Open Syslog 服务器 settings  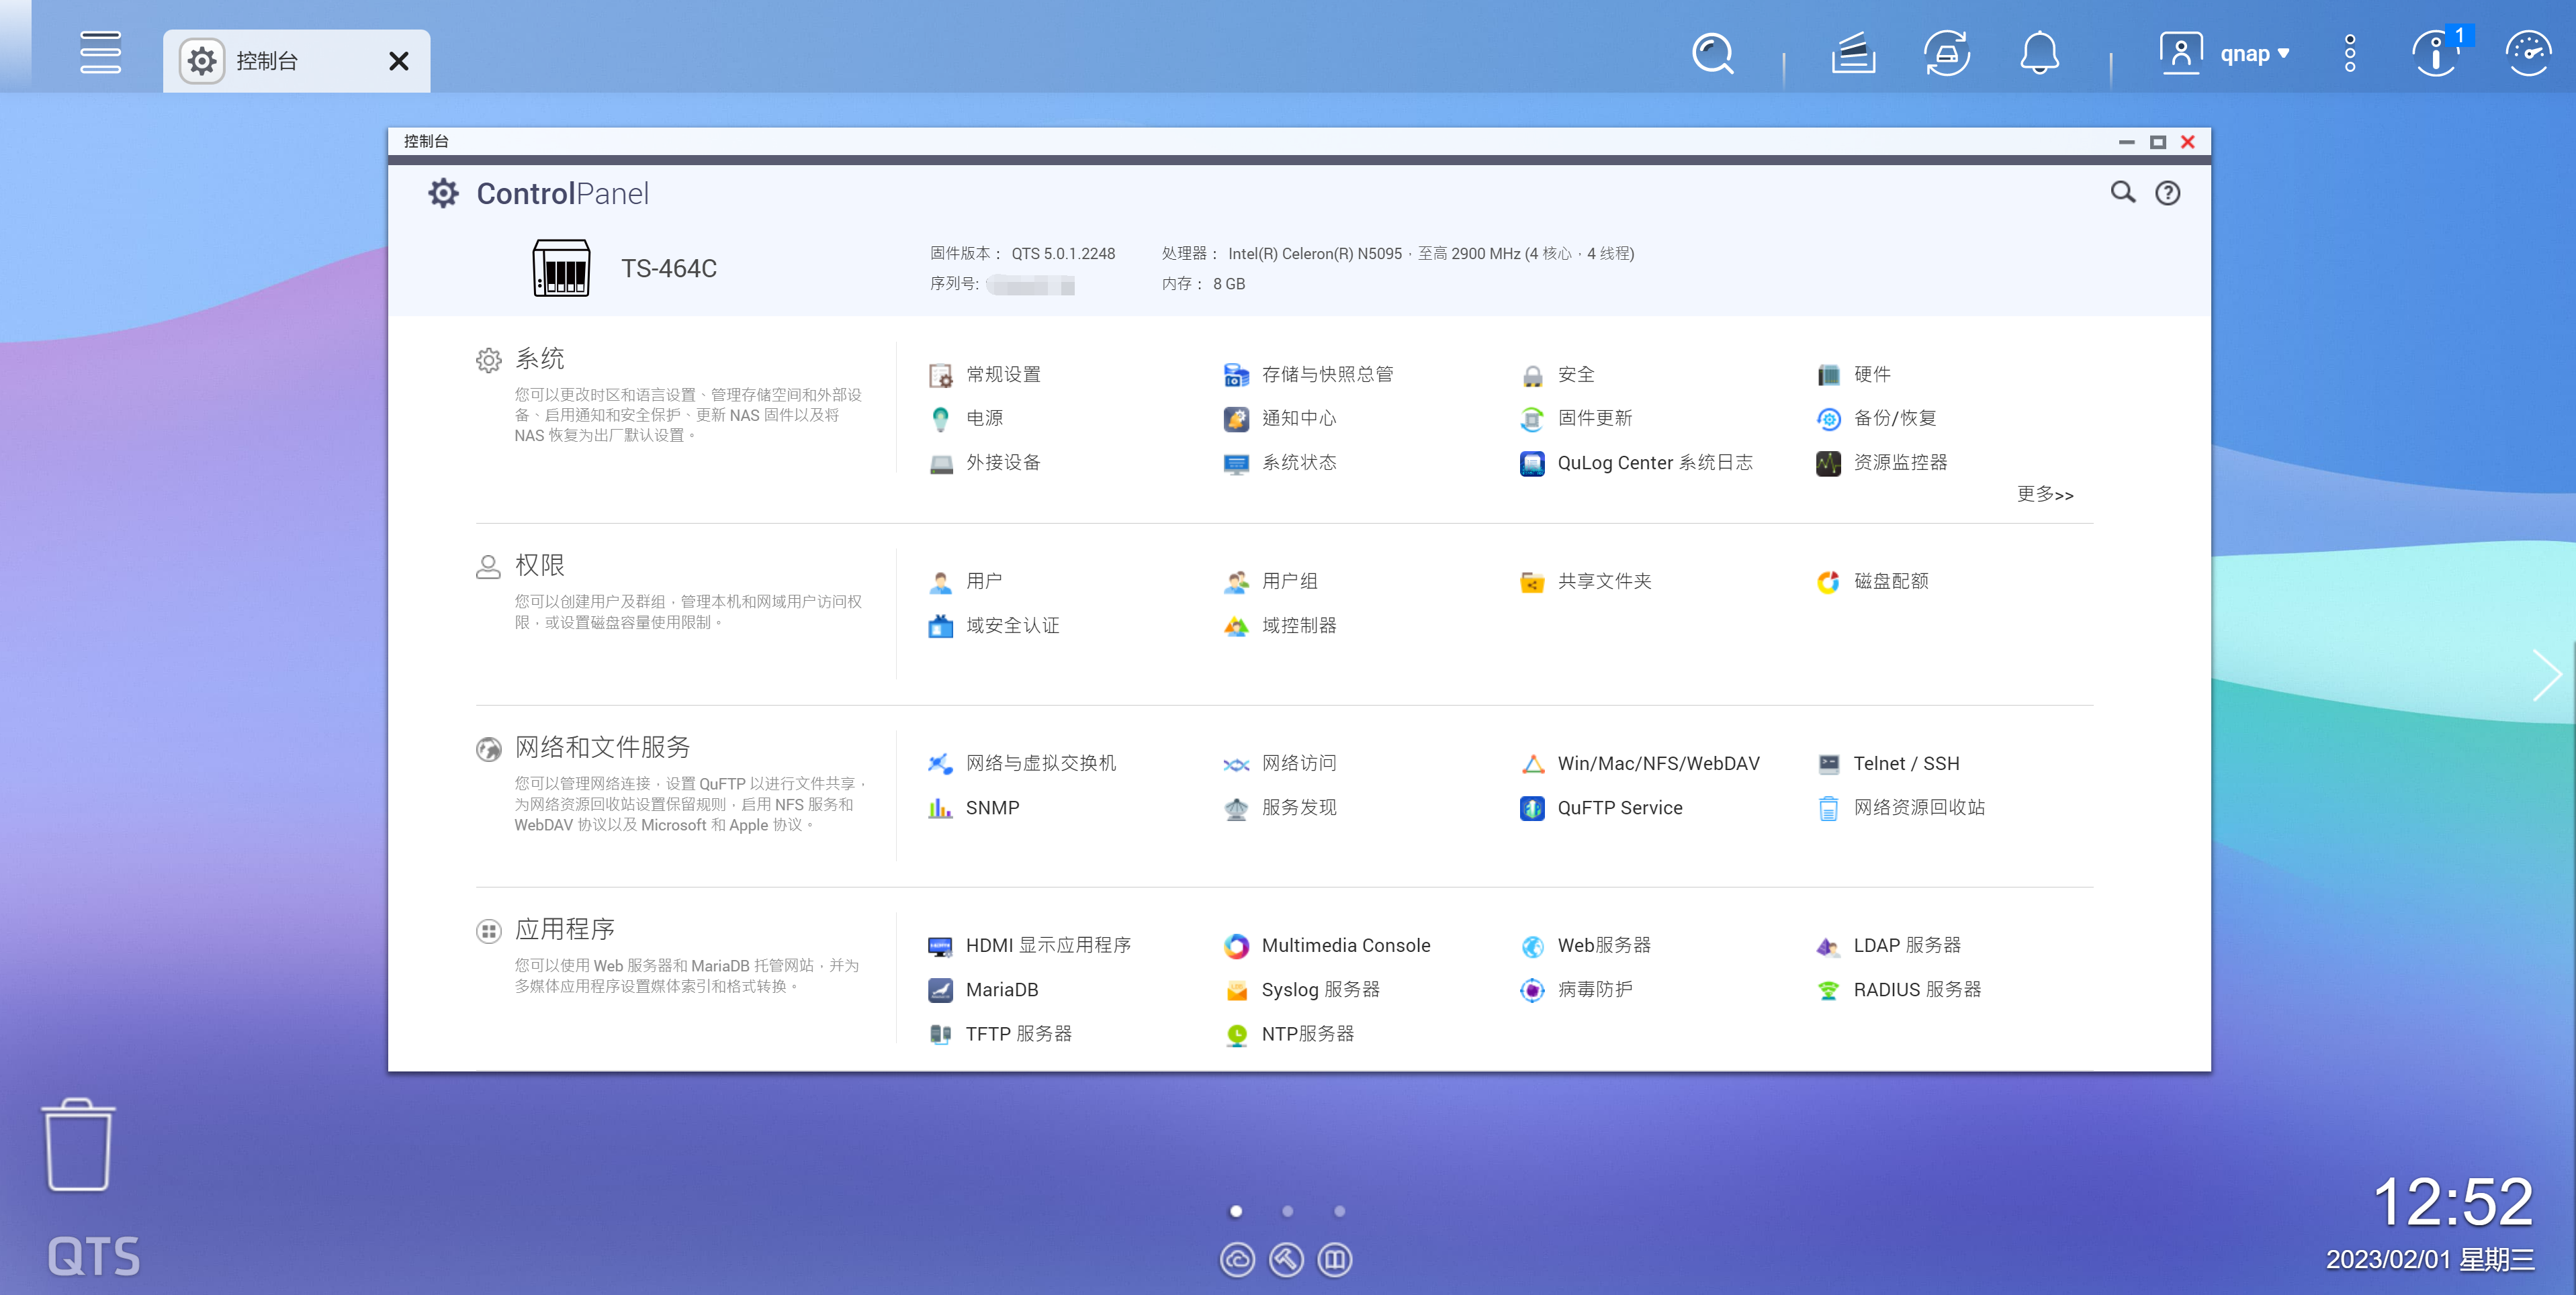click(x=1302, y=990)
